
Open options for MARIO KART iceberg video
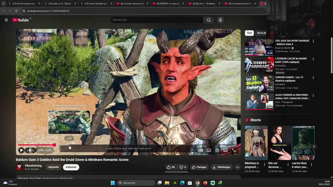(x=313, y=59)
